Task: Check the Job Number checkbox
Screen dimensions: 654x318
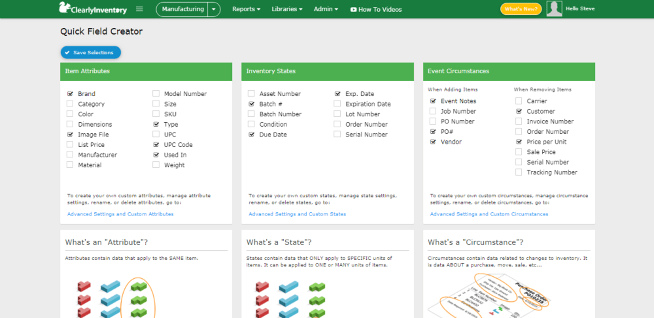Action: pyautogui.click(x=433, y=111)
